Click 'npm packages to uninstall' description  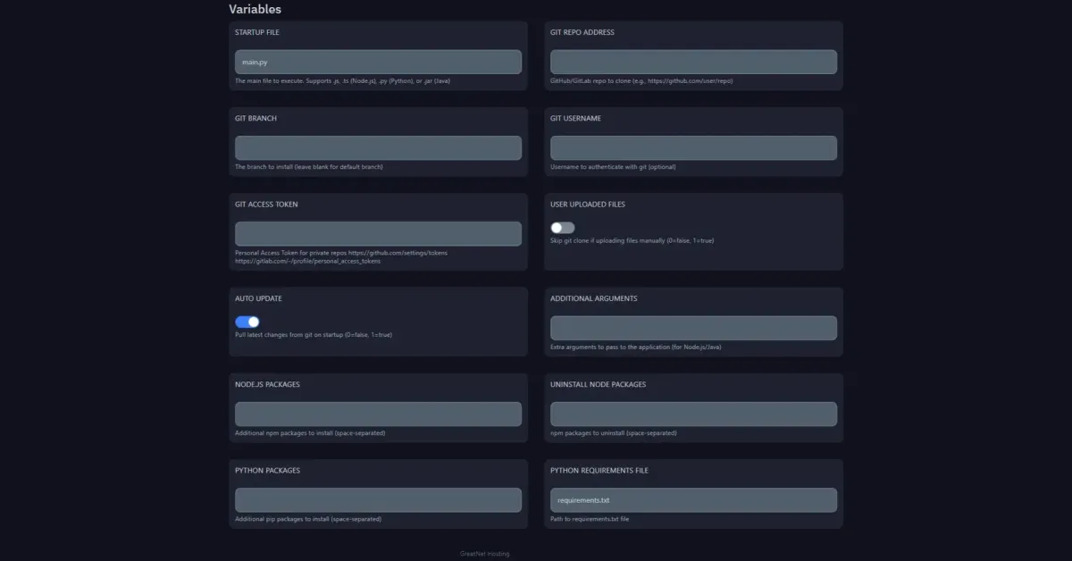tap(614, 432)
